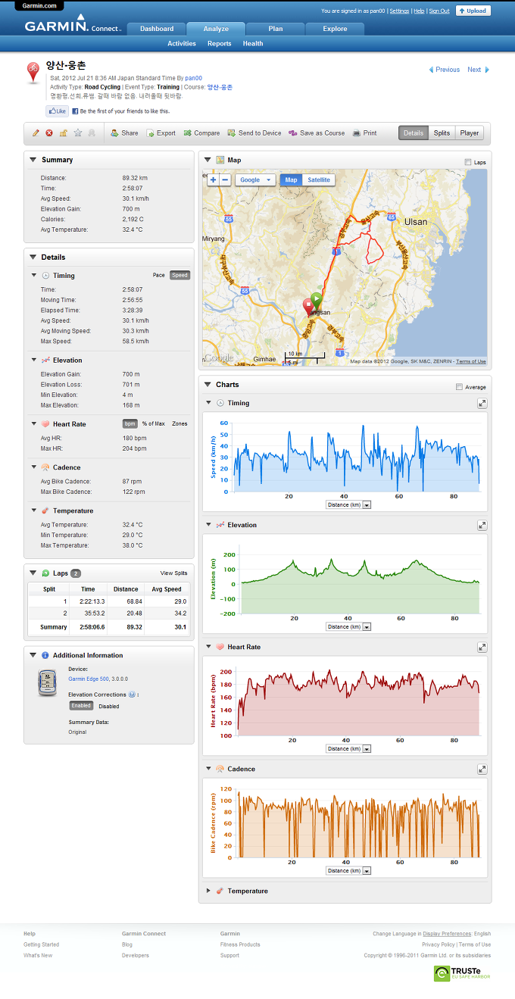Viewport: 515px width, 999px height.
Task: Open the Health submenu item
Action: pyautogui.click(x=253, y=44)
